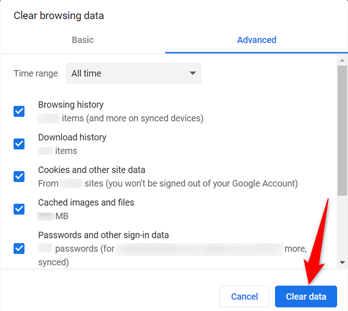This screenshot has height=311, width=348.
Task: Click the Time range label text
Action: pyautogui.click(x=36, y=74)
